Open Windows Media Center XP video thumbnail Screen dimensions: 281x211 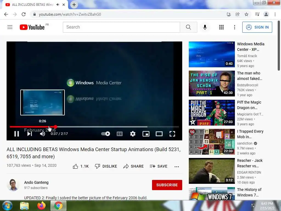click(x=212, y=54)
